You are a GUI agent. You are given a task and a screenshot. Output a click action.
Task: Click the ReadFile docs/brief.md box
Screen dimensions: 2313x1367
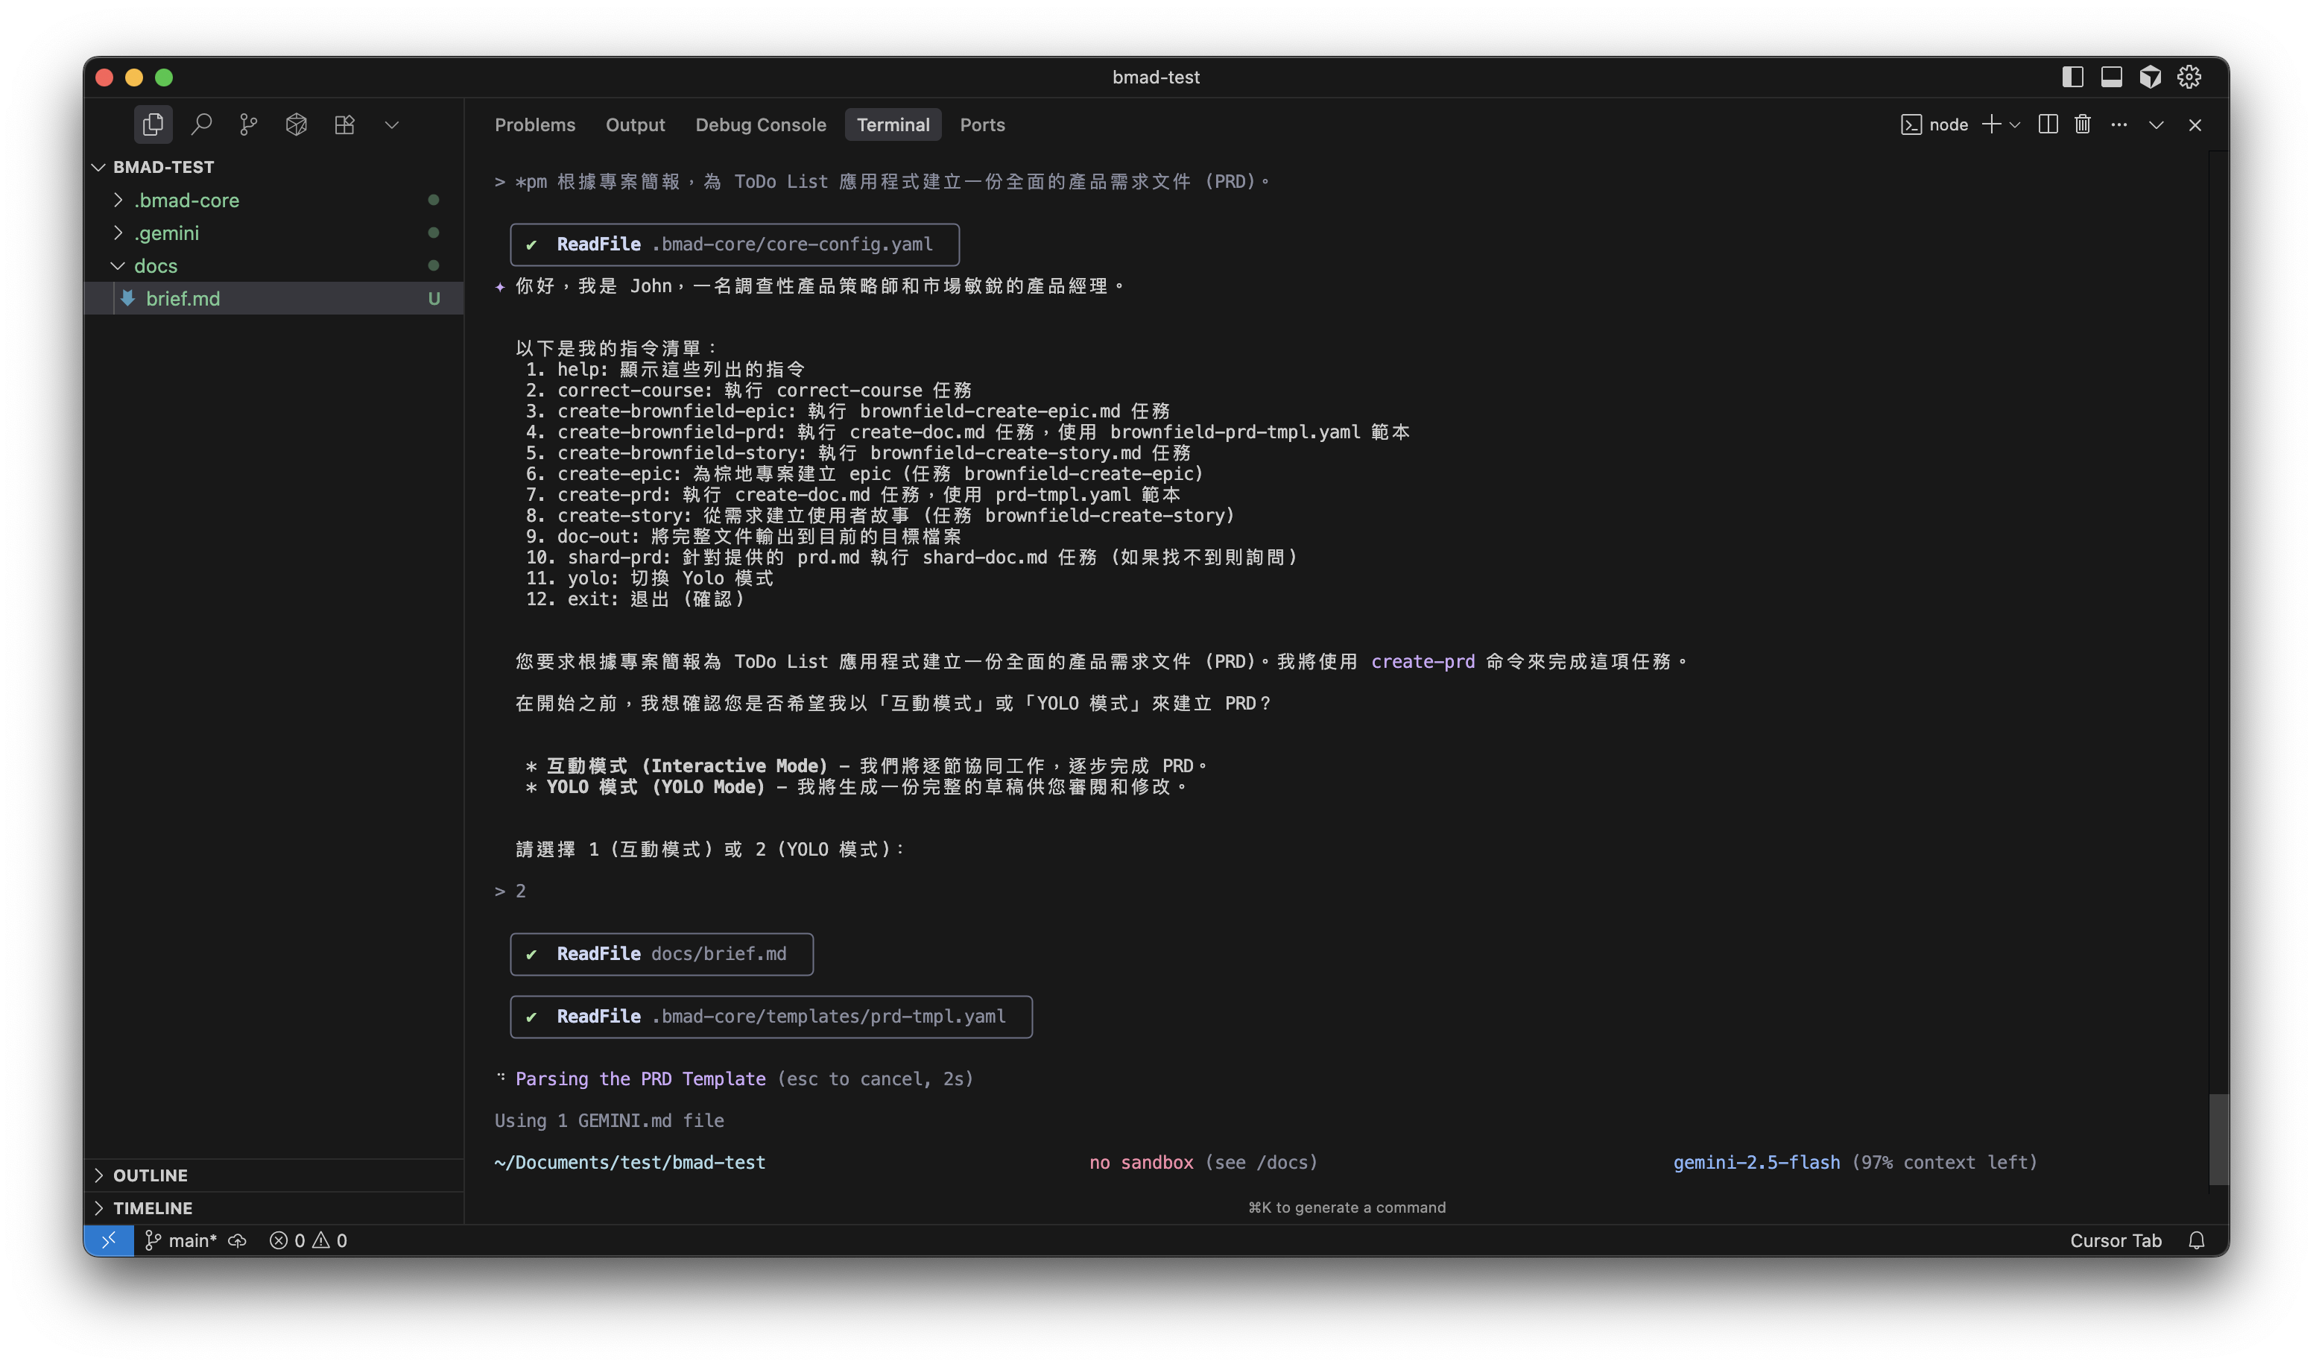[662, 954]
